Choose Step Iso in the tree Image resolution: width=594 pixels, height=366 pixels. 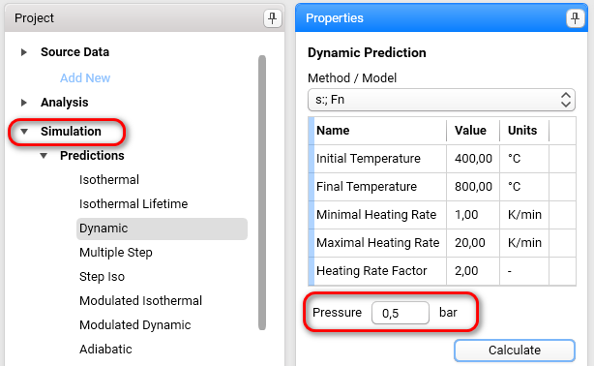tap(102, 277)
